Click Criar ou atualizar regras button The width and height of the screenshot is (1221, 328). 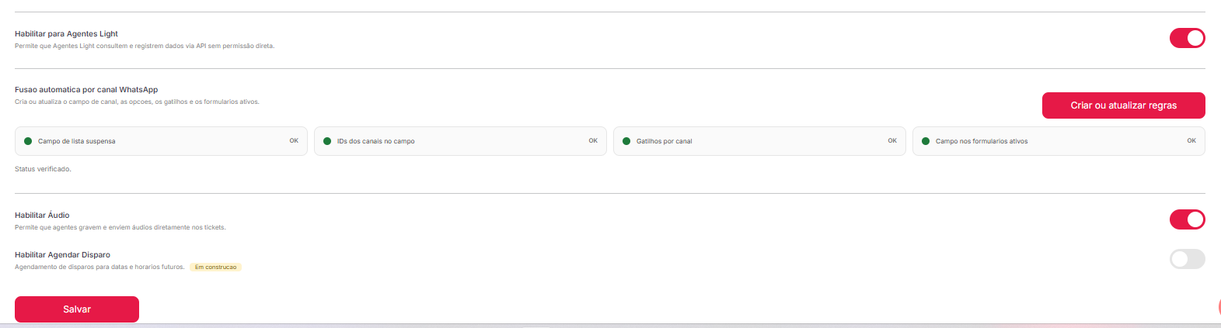coord(1123,105)
